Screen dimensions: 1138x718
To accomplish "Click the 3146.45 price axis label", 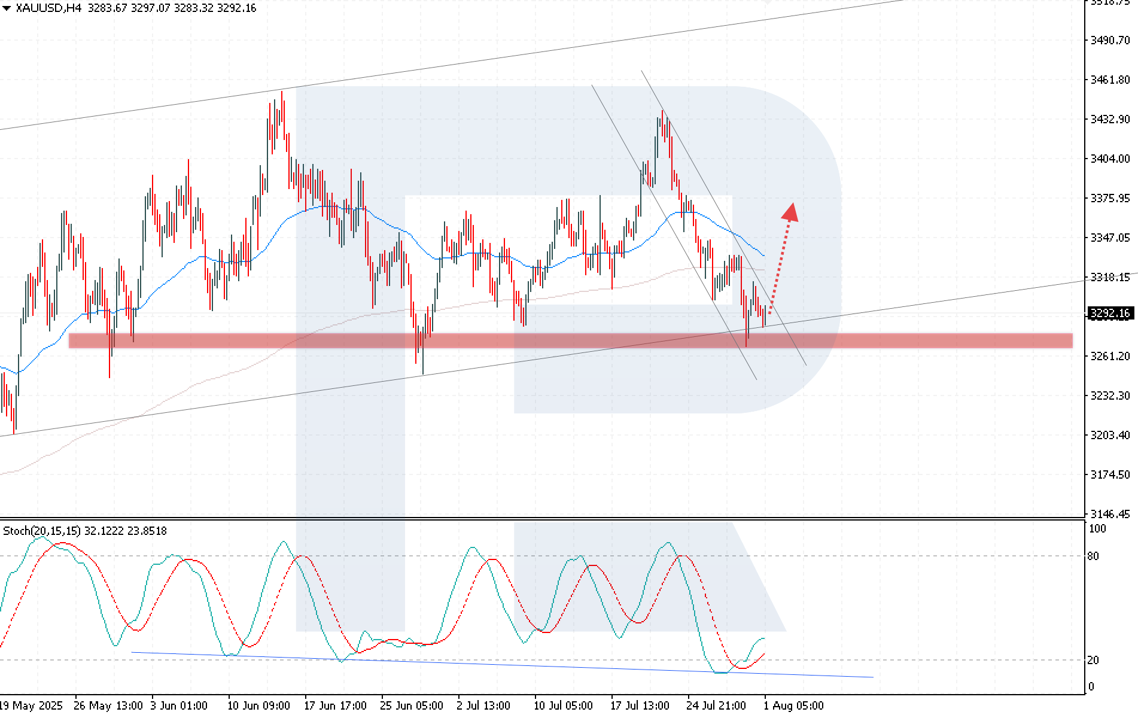I will [1110, 514].
